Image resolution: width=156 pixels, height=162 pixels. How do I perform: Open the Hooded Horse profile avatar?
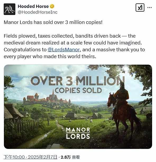(x=10, y=9)
